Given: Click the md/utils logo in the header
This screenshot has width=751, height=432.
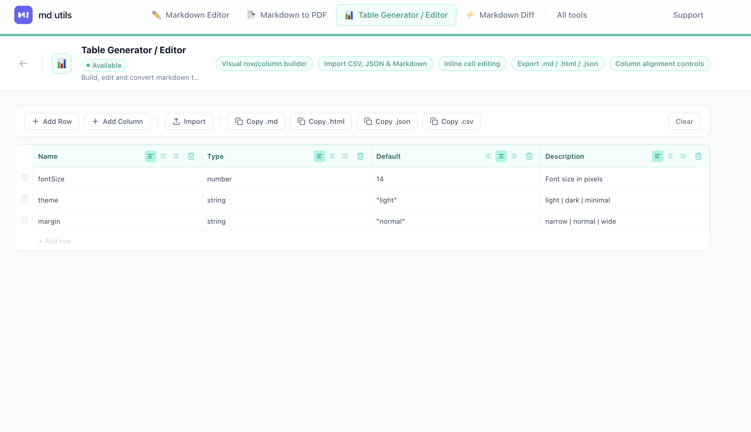Looking at the screenshot, I should click(x=43, y=15).
